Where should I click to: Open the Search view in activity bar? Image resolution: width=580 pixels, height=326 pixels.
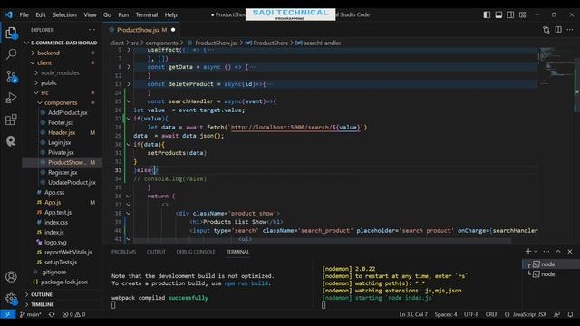[x=11, y=54]
